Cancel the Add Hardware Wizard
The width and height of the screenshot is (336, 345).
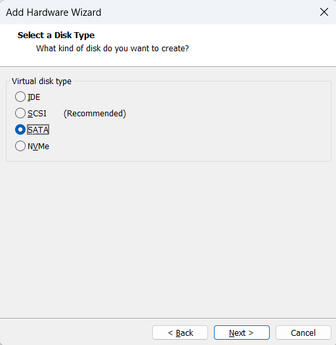click(303, 333)
